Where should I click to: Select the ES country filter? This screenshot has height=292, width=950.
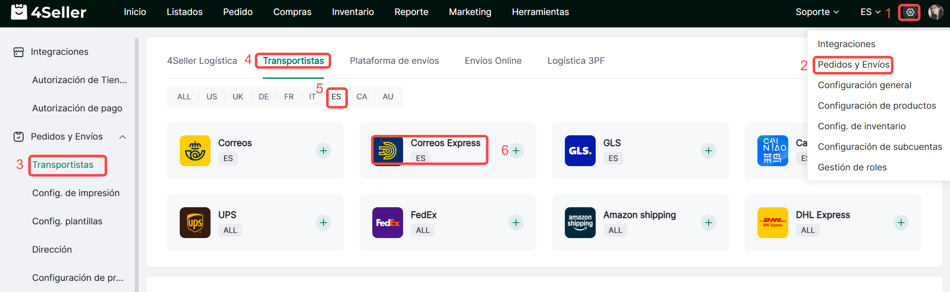tap(336, 97)
